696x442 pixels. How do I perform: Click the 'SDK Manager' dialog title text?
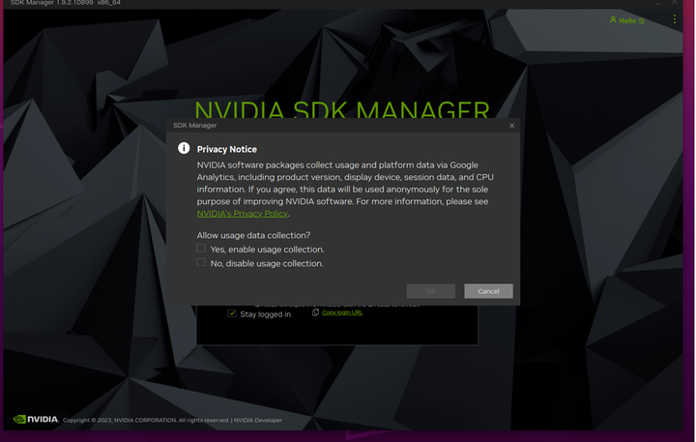[195, 126]
